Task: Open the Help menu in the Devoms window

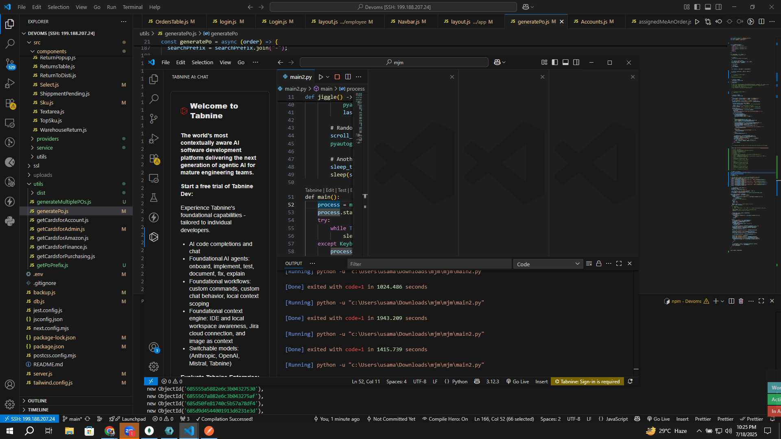Action: pos(155,7)
